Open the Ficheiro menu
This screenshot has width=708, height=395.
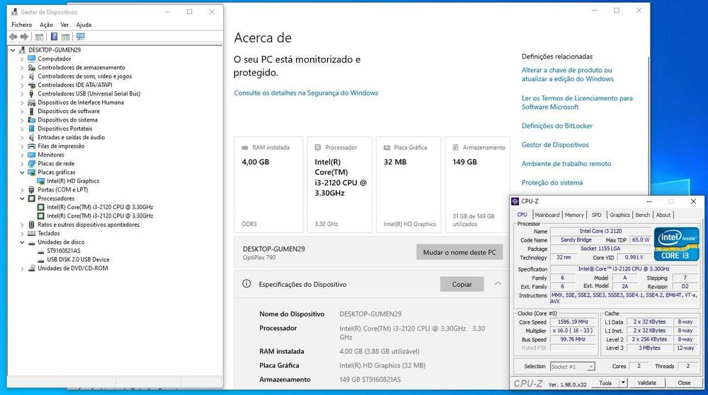(x=22, y=25)
